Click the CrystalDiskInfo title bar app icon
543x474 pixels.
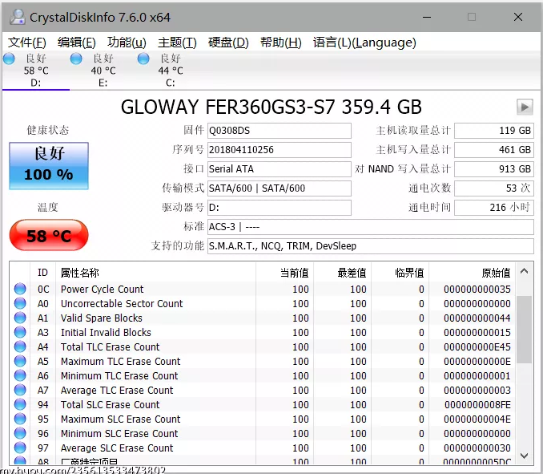(x=18, y=17)
